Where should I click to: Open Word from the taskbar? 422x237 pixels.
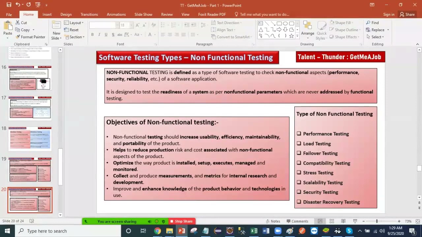click(266, 231)
